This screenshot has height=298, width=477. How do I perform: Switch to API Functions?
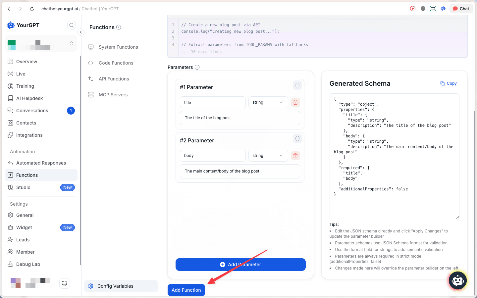[114, 78]
